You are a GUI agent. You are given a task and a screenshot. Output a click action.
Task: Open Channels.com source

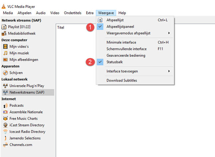pyautogui.click(x=21, y=145)
